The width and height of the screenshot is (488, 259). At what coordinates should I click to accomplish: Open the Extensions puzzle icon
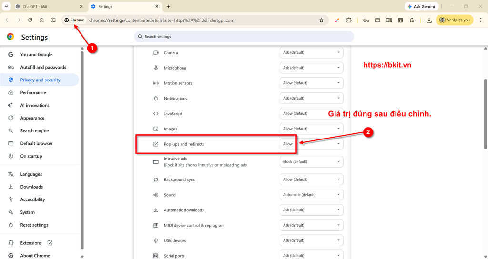[349, 20]
